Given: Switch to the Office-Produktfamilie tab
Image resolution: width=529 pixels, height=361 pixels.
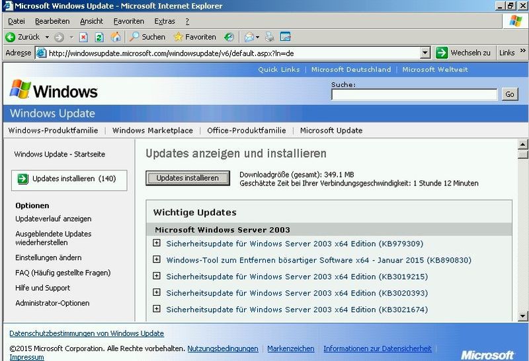Looking at the screenshot, I should [247, 131].
